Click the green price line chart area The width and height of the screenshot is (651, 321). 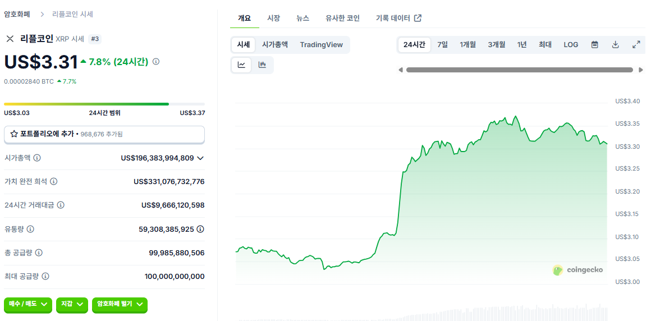pos(421,199)
